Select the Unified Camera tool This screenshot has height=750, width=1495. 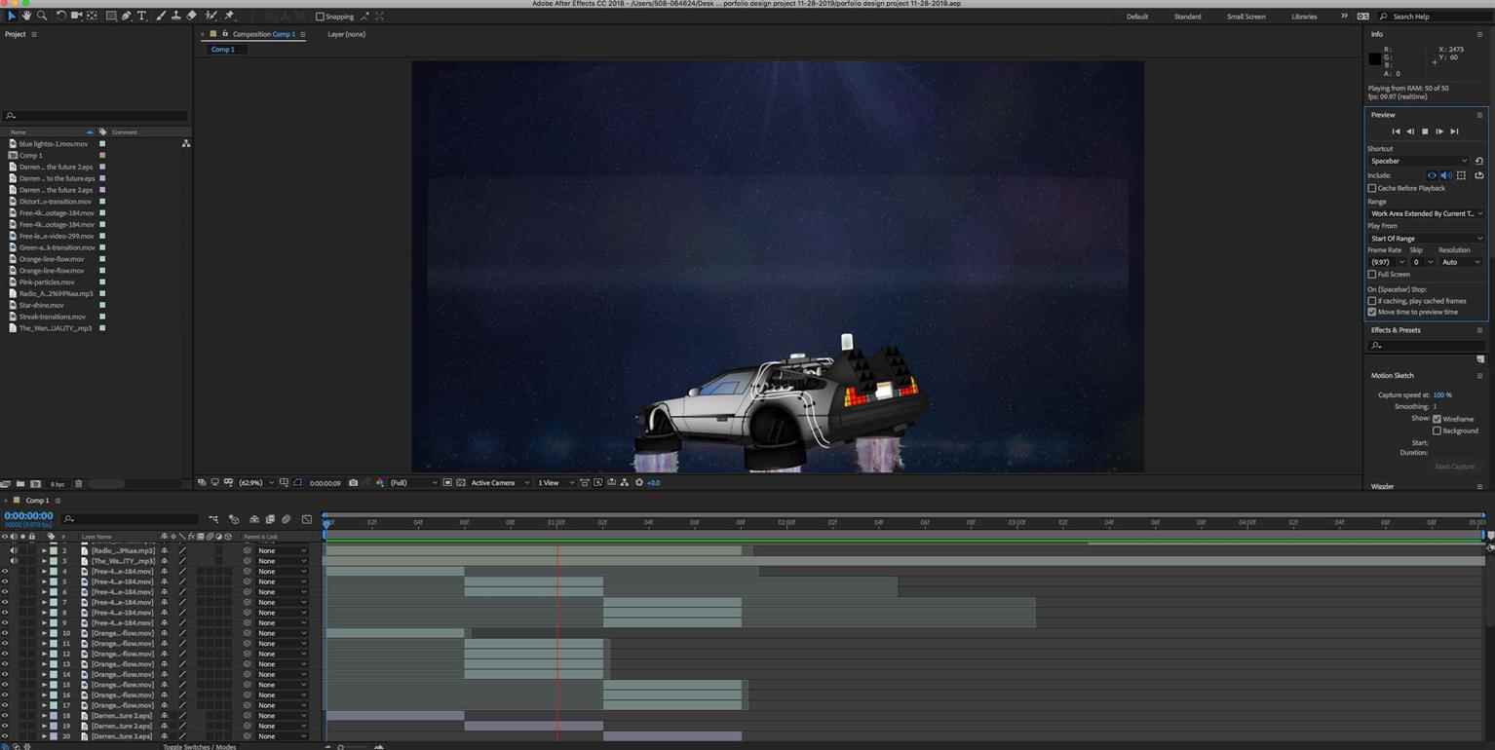(76, 16)
